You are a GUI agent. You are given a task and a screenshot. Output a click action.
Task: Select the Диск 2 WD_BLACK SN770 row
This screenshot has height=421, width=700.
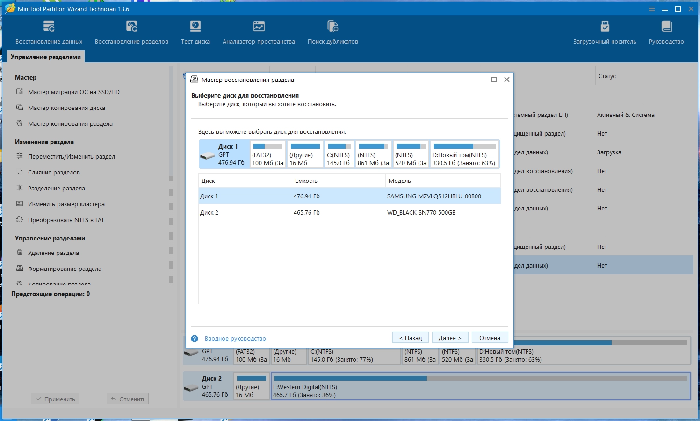[x=349, y=212]
